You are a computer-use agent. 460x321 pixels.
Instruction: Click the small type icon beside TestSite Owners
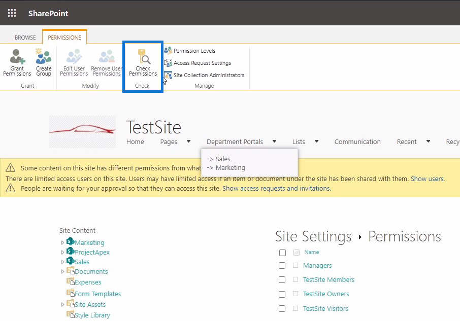pos(295,294)
